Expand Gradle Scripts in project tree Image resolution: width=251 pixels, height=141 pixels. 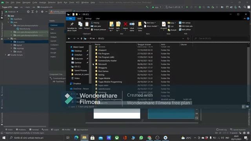point(5,55)
